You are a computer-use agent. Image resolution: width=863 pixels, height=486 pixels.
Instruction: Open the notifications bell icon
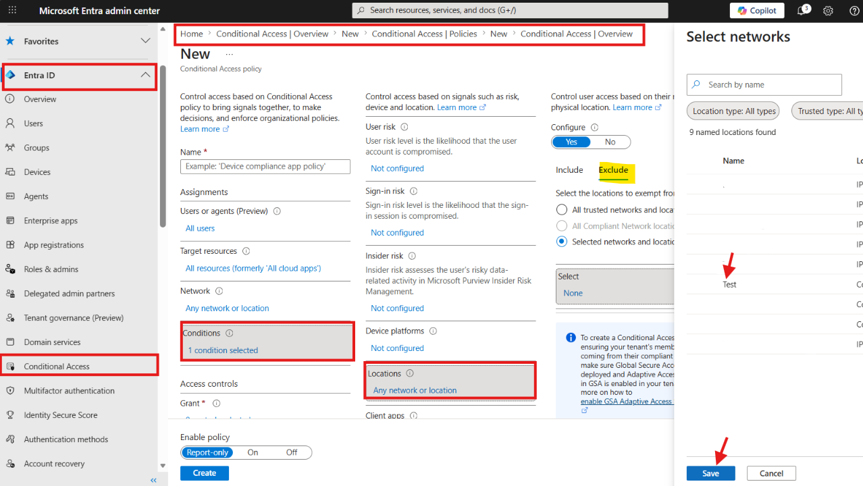click(802, 11)
